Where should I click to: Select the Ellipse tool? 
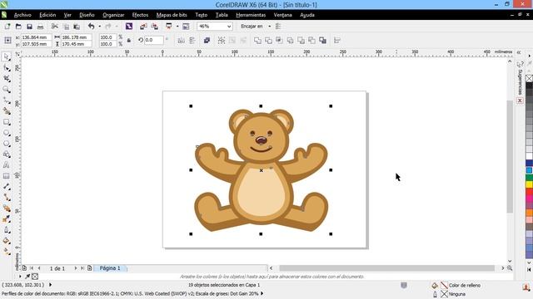7,133
